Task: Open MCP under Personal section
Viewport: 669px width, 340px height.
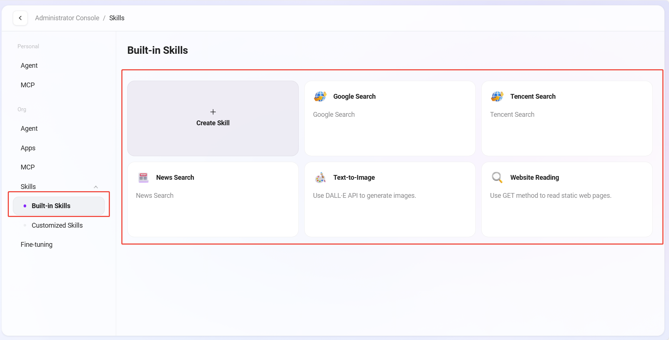Action: pyautogui.click(x=28, y=85)
